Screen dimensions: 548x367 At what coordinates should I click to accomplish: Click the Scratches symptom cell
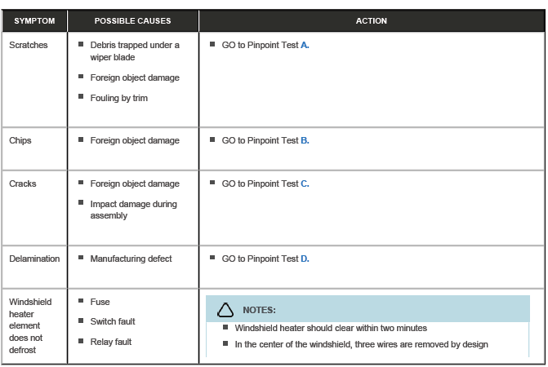29,46
